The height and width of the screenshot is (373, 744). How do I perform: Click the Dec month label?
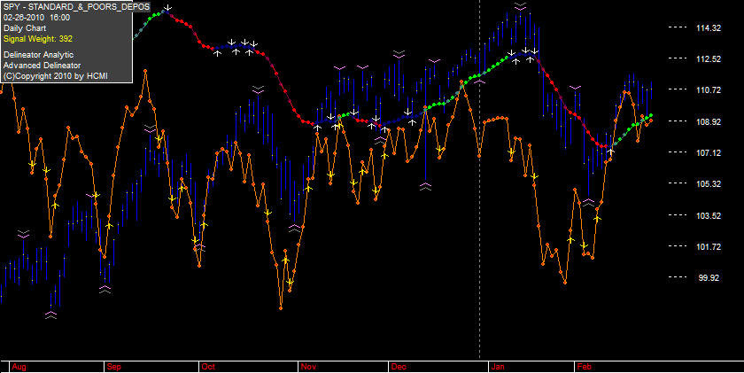pyautogui.click(x=399, y=367)
